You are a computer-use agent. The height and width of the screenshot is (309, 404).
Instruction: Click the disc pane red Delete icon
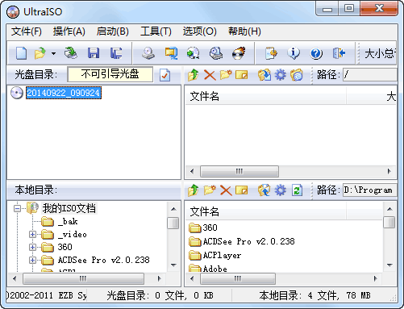pyautogui.click(x=210, y=75)
